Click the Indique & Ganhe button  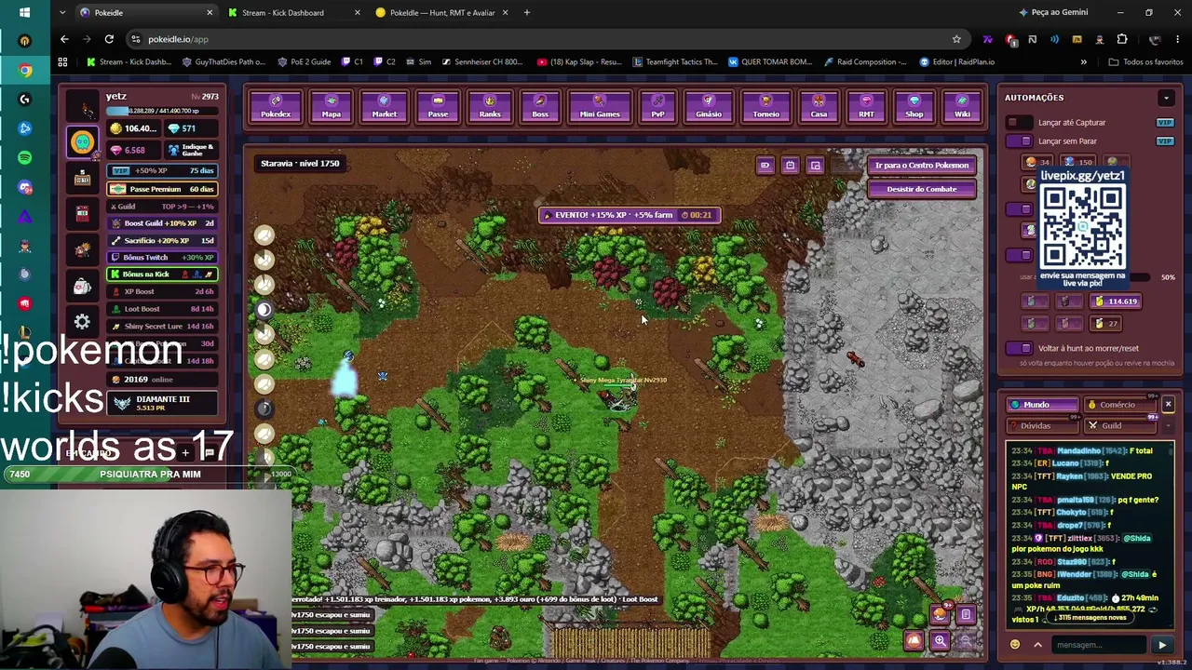pyautogui.click(x=191, y=150)
